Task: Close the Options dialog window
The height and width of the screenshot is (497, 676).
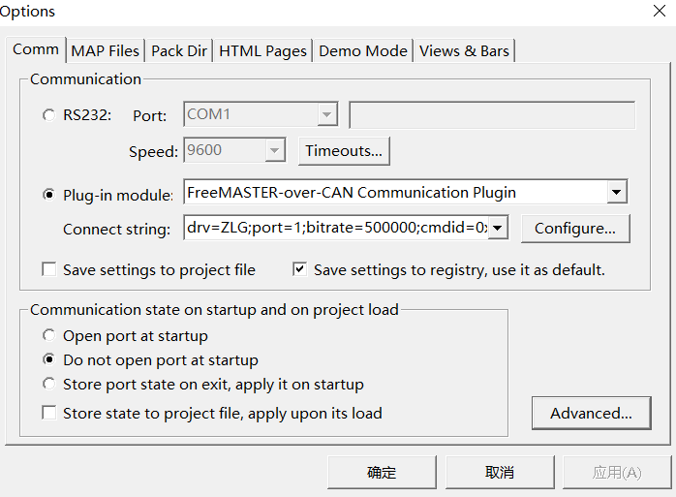Action: (660, 12)
